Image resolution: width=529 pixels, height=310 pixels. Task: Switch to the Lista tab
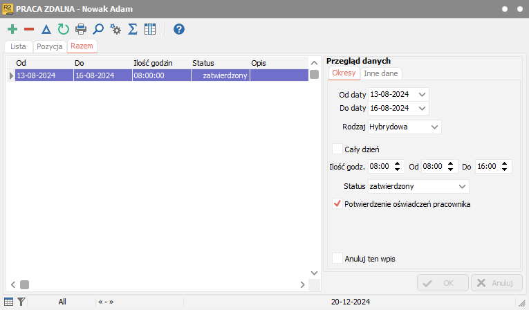coord(18,46)
